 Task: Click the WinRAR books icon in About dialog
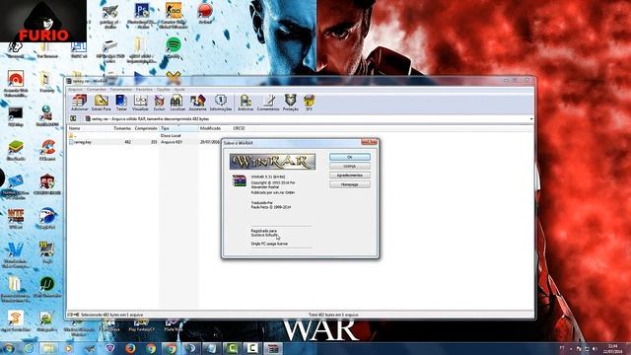[239, 180]
